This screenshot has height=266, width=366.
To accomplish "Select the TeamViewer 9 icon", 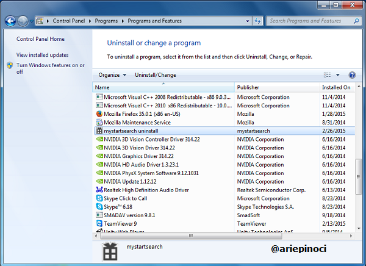I will click(x=99, y=223).
